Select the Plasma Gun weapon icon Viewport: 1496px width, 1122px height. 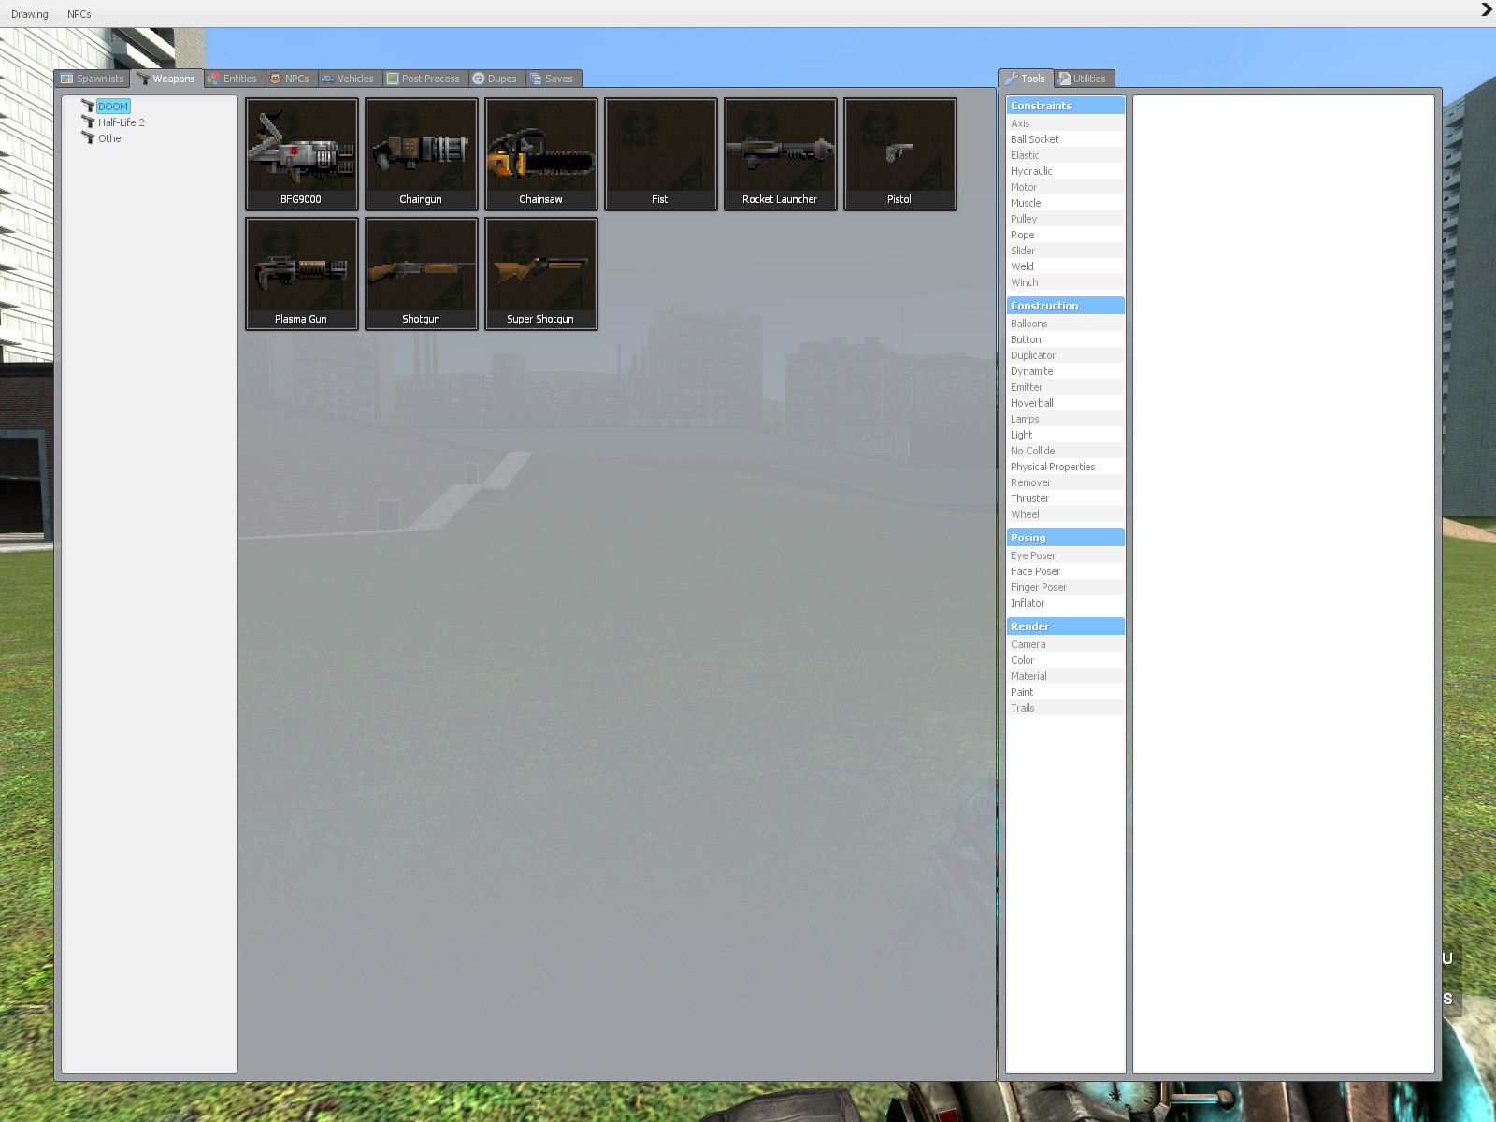coord(302,274)
